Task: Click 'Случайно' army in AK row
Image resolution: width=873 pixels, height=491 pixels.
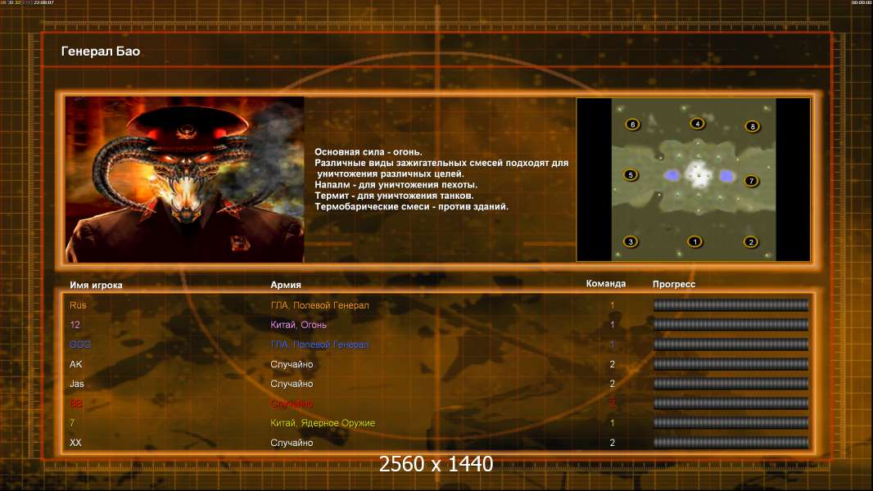Action: coord(292,364)
